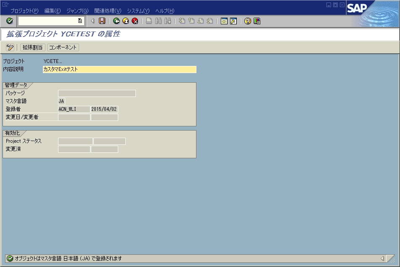Open a new SAP session via toolbar icon
400x267 pixels.
tap(223, 21)
